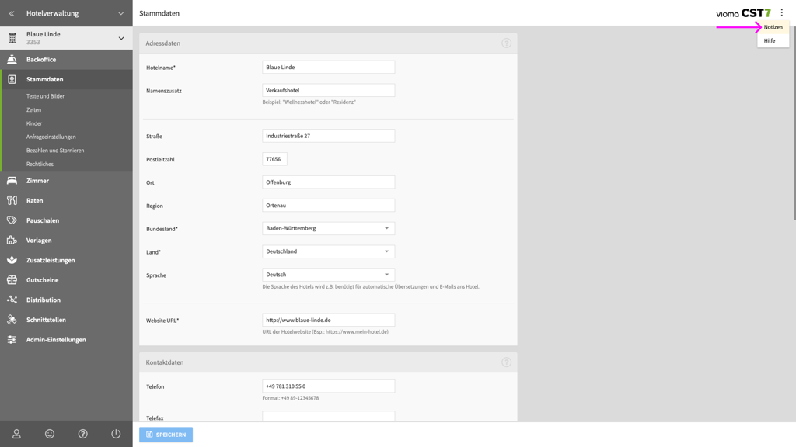Screen dimensions: 796x447
Task: Open Gutscheine in the sidebar
Action: tap(42, 280)
